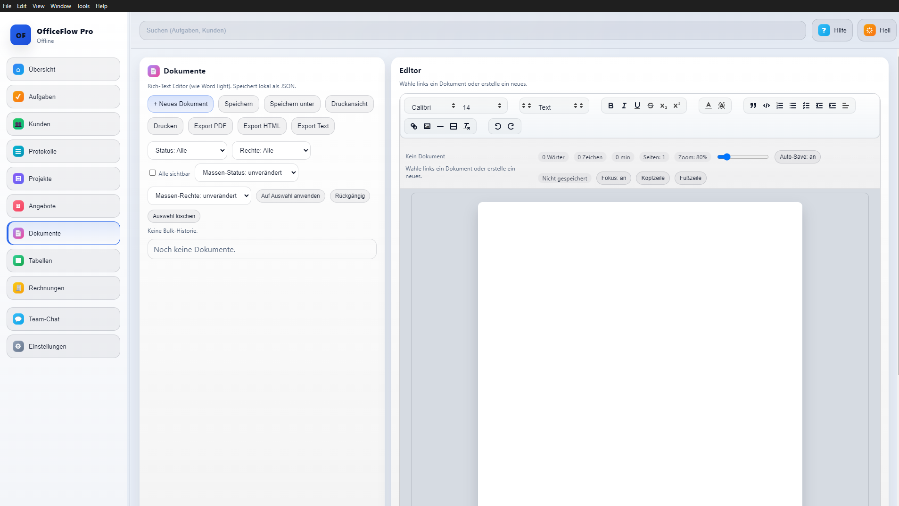Viewport: 899px width, 506px height.
Task: Toggle bold formatting in editor toolbar
Action: 610,106
